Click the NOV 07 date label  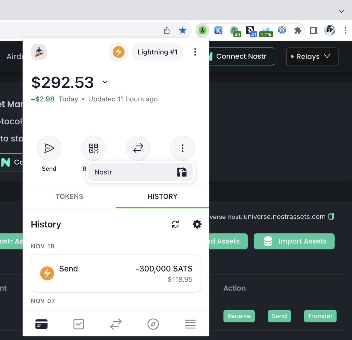pos(43,301)
